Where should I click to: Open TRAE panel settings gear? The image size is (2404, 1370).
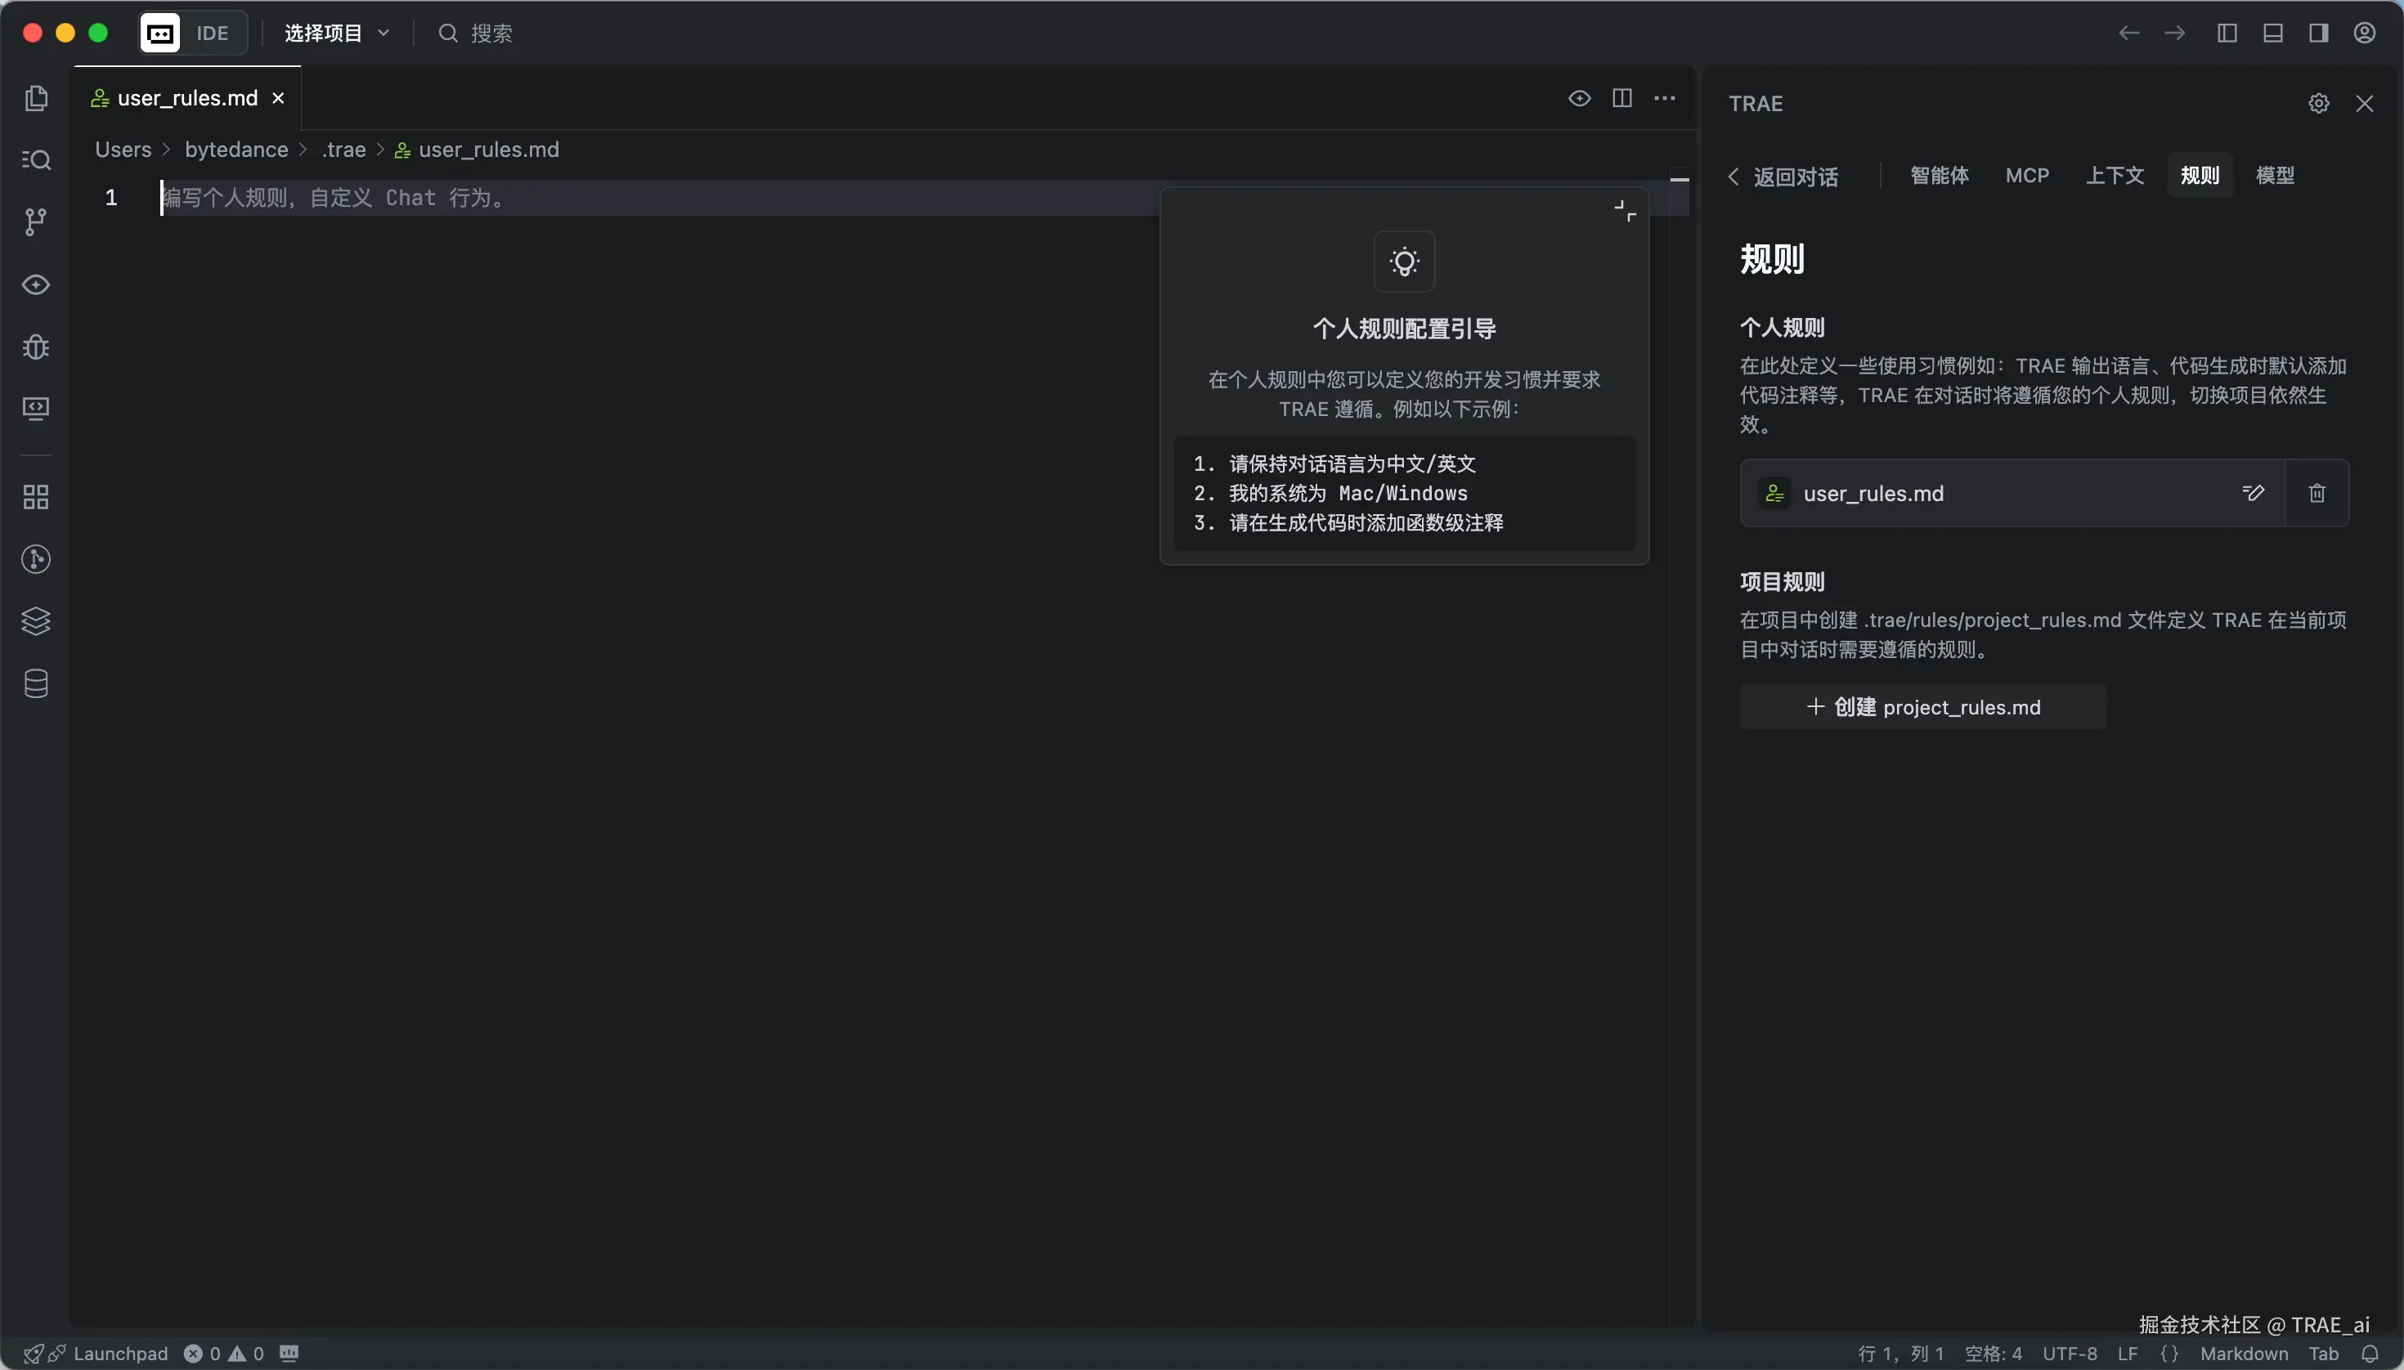[2318, 104]
